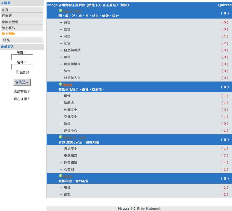The image size is (232, 211).
Task: Open the 校園安全 quiz topic
Action: pyautogui.click(x=70, y=110)
